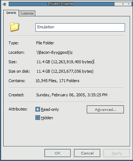Click the yellow Emulation folder icon
This screenshot has height=161, width=133.
pos(15,27)
